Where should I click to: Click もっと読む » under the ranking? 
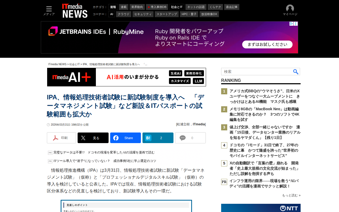(291, 195)
